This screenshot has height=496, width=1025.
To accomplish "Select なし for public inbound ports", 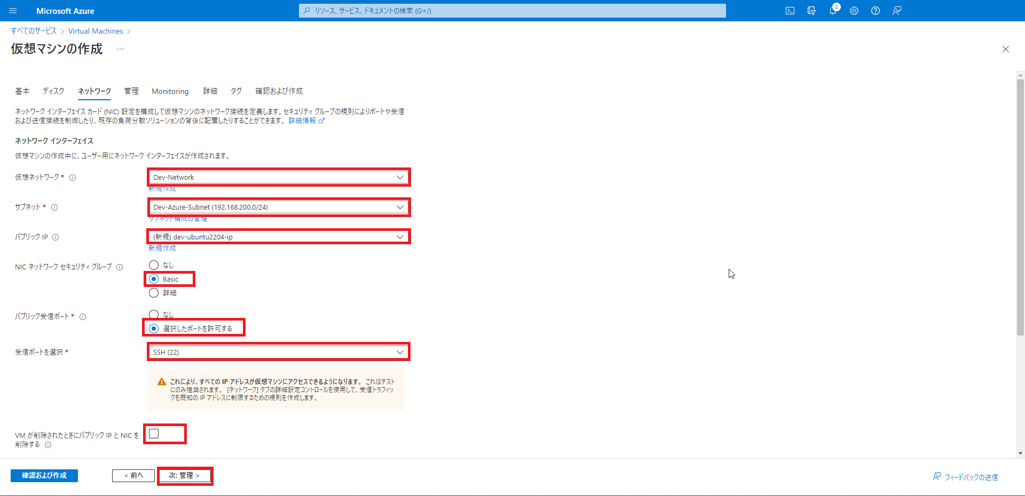I will pos(154,315).
